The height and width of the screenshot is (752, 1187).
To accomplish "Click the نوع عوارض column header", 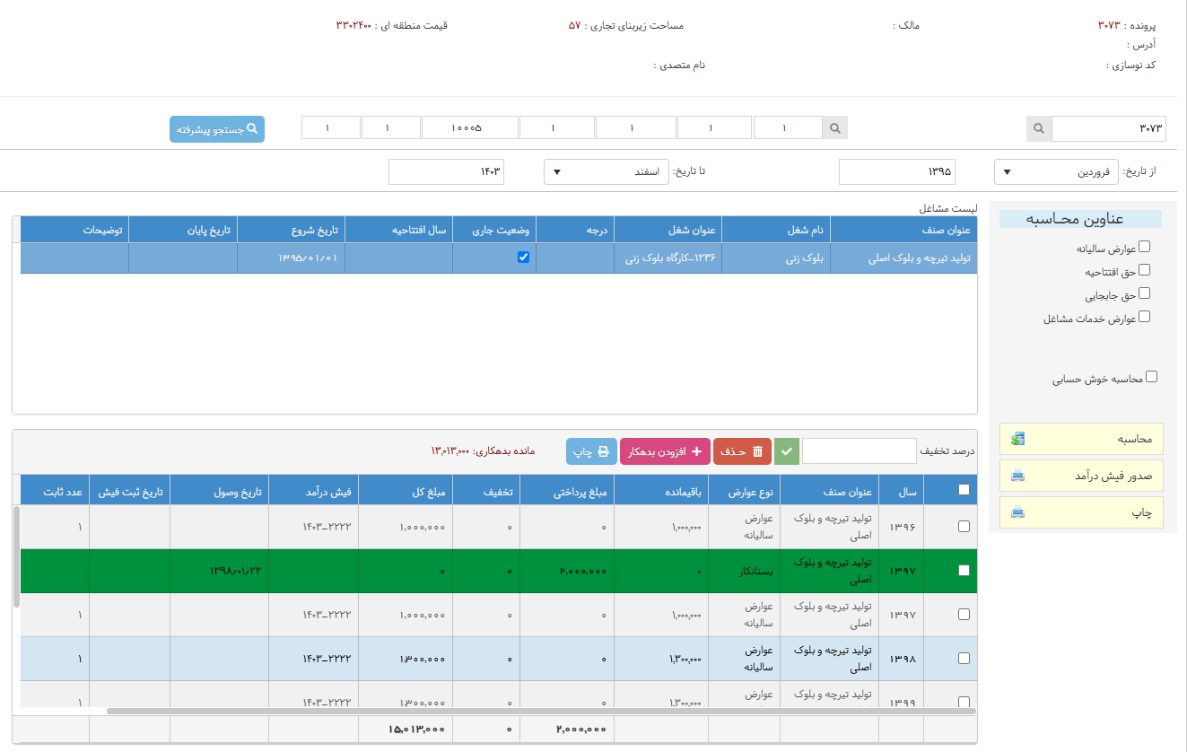I will tap(745, 490).
